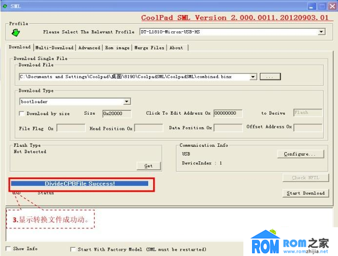Toggle the Show Info checkbox
The width and height of the screenshot is (338, 256).
click(8, 249)
